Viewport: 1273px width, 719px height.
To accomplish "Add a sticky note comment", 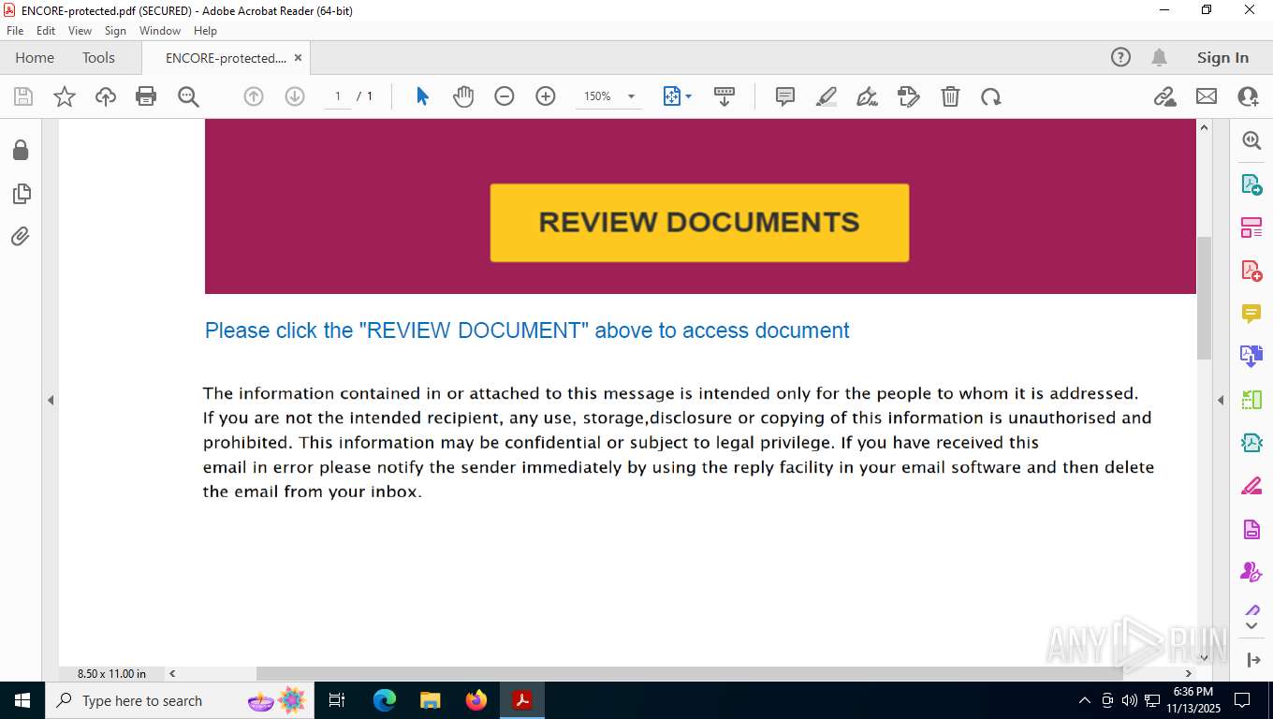I will 785,96.
